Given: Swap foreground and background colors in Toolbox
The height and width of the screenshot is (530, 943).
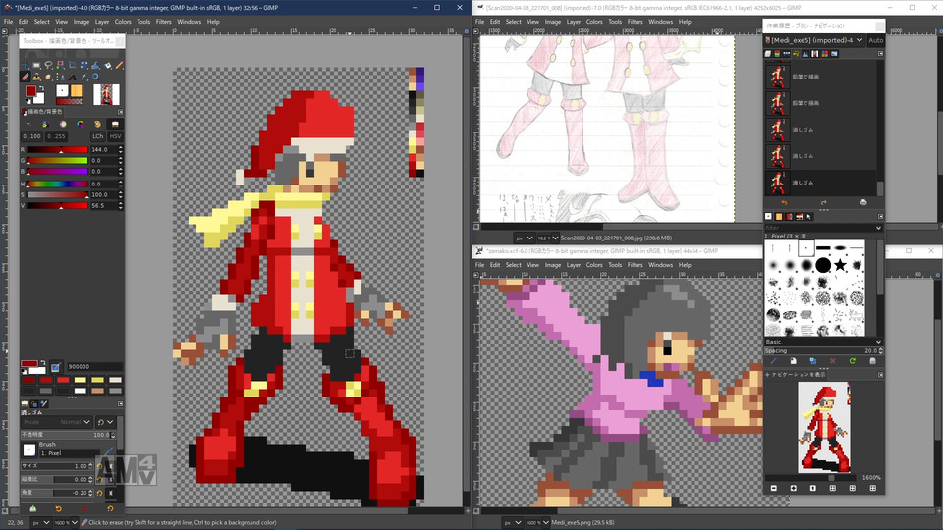Looking at the screenshot, I should coord(41,88).
